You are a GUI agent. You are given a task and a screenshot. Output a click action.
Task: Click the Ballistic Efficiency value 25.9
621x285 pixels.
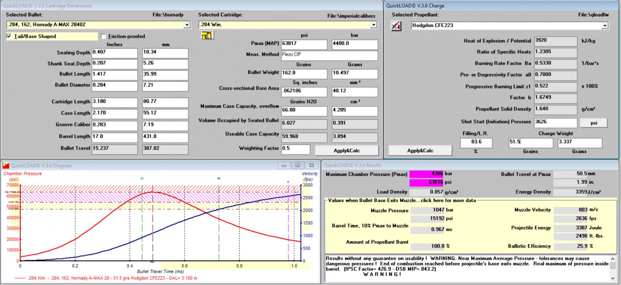571,246
